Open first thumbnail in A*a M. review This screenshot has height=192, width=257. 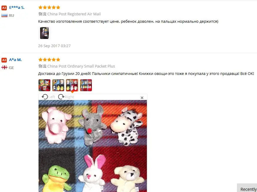pos(44,85)
